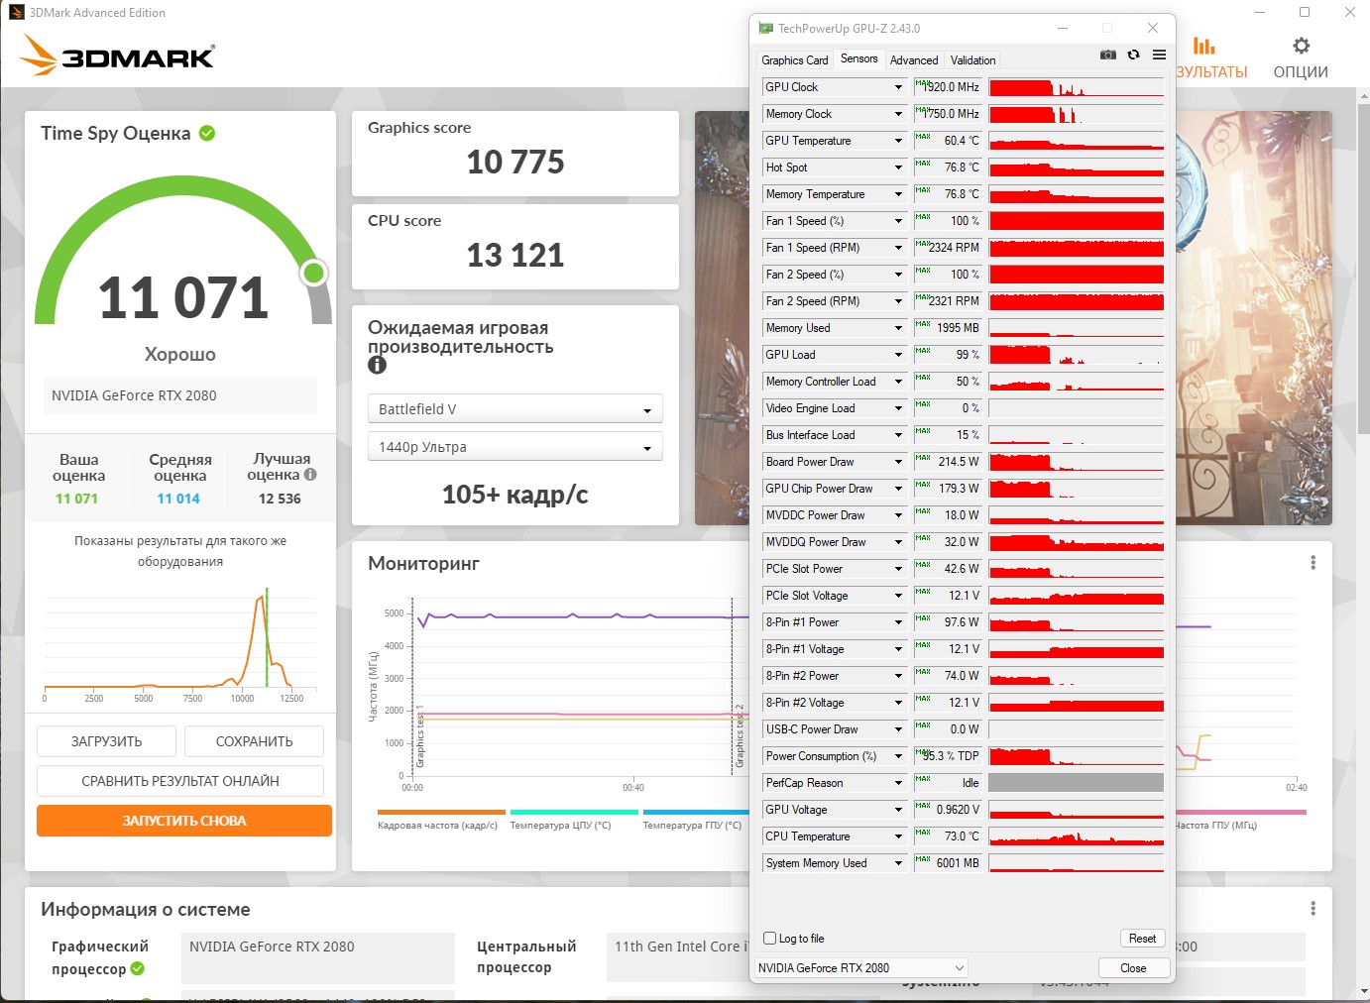Open the 1440p Ультра resolution dropdown
1370x1003 pixels.
(514, 447)
